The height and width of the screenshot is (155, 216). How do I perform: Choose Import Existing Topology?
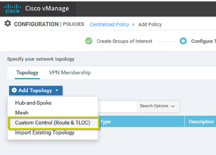(x=45, y=133)
